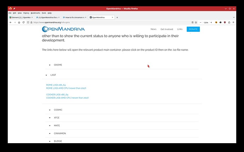
Task: Show the list of all tabs
Action: (x=234, y=17)
